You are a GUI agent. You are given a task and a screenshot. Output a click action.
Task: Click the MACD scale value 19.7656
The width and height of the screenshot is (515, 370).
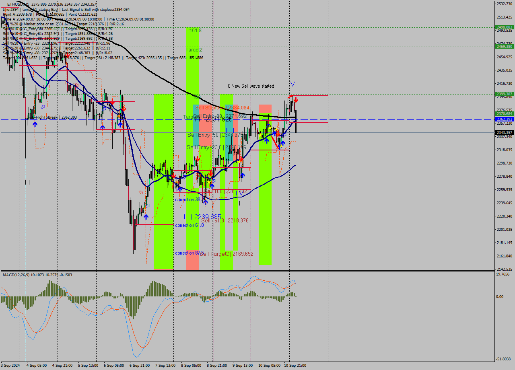[x=503, y=274]
